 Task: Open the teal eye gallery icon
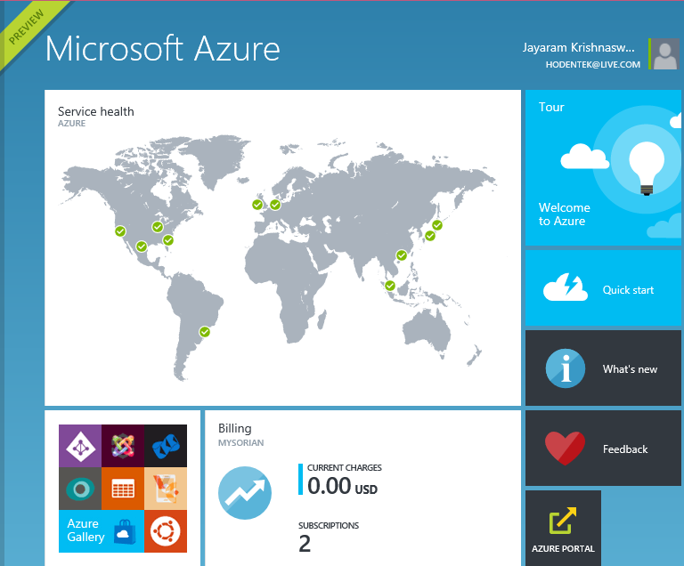(x=80, y=489)
